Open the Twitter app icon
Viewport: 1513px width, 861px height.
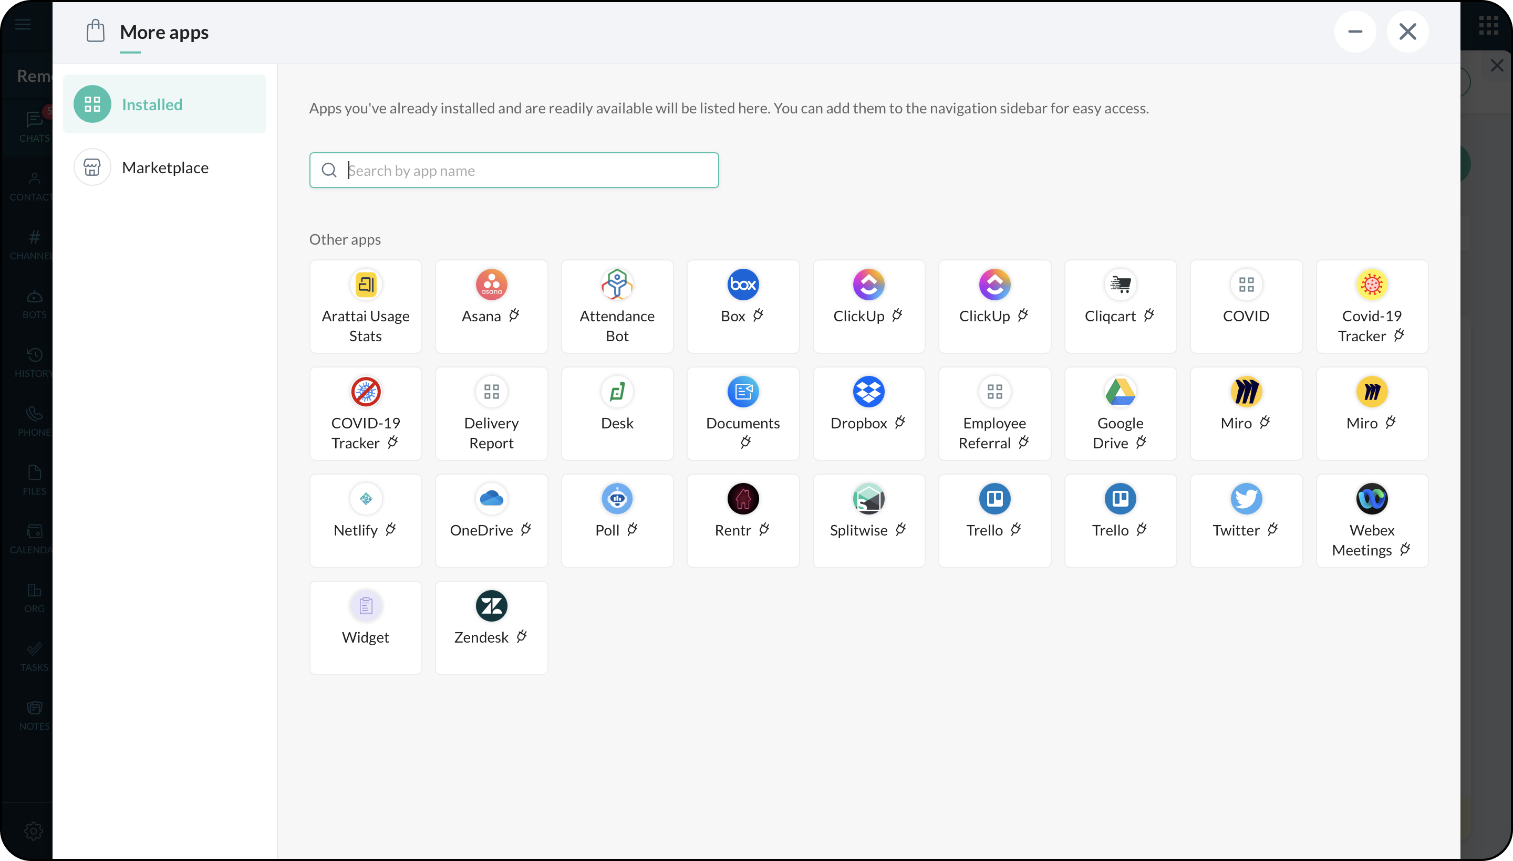click(1246, 499)
